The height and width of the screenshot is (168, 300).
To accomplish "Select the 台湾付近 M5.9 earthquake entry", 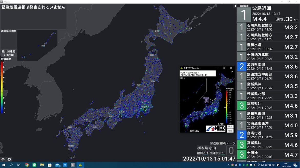I will coord(267,135).
